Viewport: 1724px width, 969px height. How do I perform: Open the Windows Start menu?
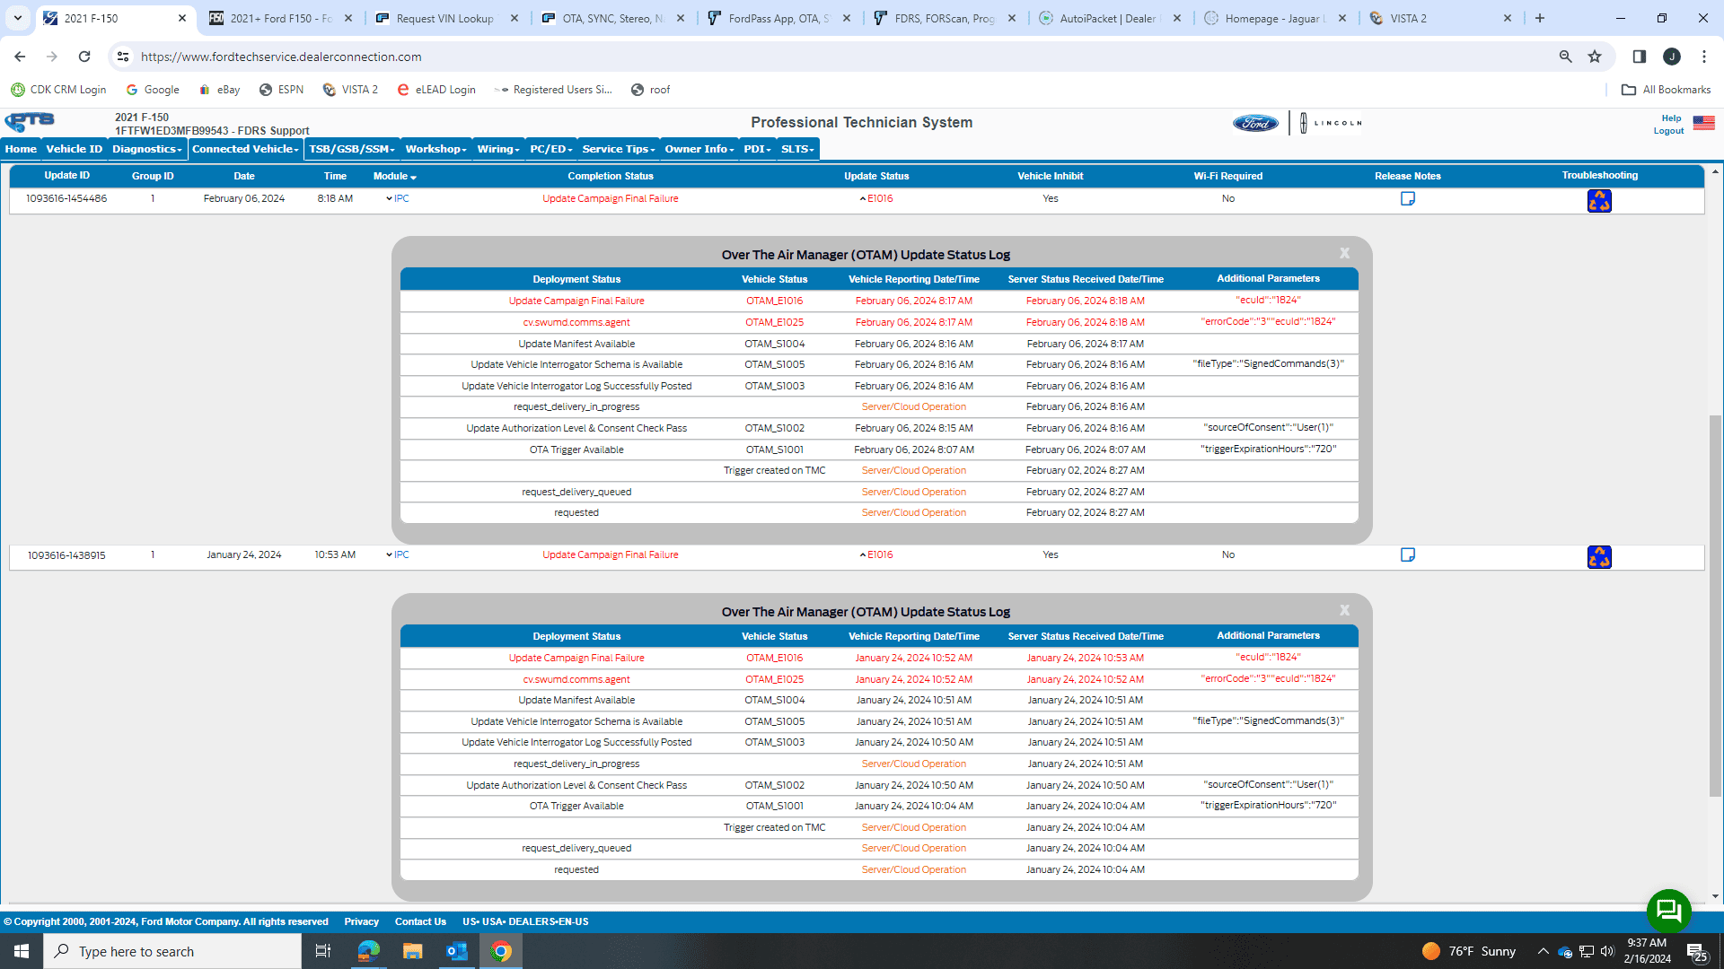22,951
